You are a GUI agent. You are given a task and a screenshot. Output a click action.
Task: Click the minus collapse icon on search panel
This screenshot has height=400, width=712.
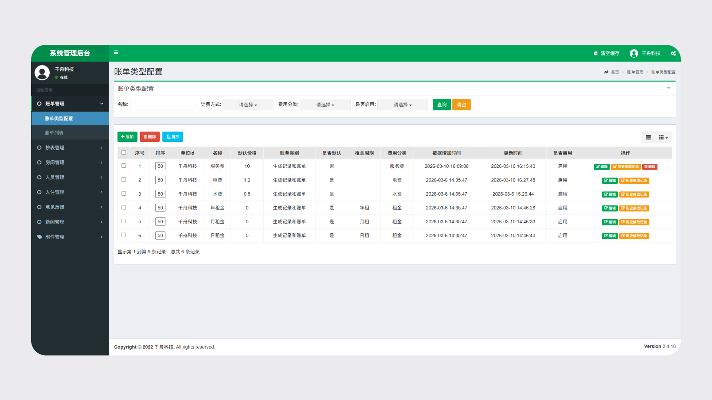tap(669, 88)
